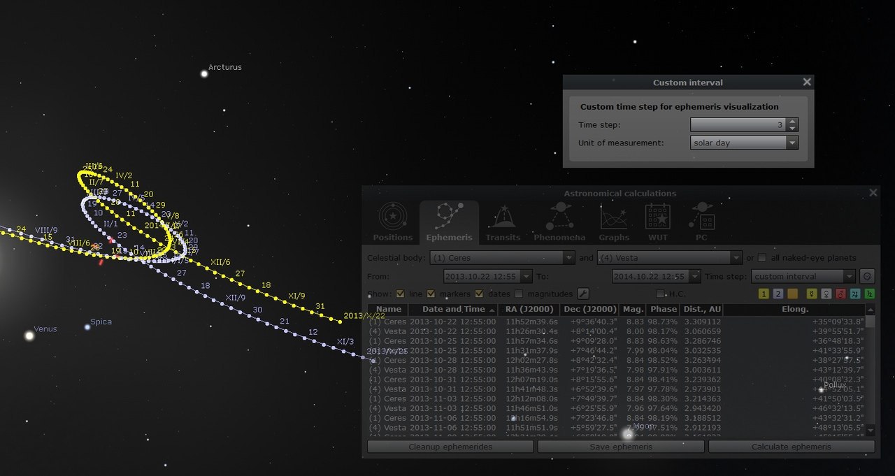This screenshot has width=895, height=476.
Task: Click the Mercury symbol color button
Action: 812,294
